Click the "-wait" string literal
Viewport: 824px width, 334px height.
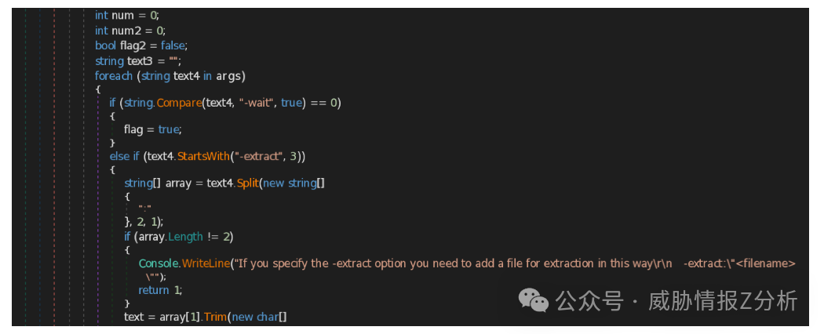[x=257, y=103]
